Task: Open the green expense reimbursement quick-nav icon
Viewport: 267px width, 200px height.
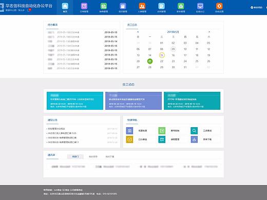Action: pyautogui.click(x=162, y=131)
